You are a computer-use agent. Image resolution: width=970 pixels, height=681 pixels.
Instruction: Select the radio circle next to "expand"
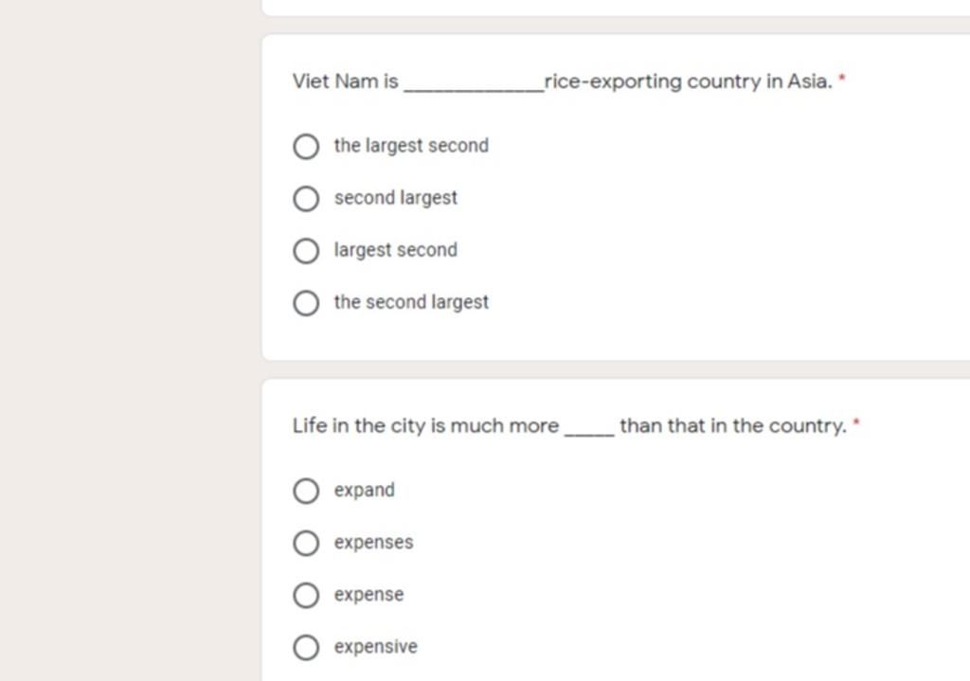[306, 492]
